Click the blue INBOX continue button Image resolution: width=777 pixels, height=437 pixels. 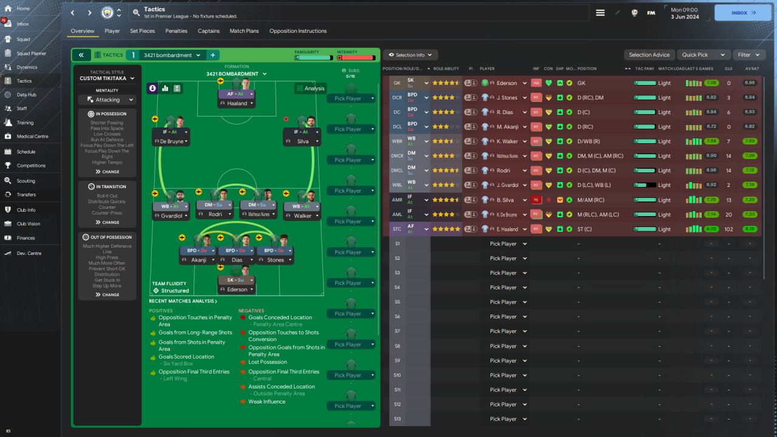pos(742,13)
